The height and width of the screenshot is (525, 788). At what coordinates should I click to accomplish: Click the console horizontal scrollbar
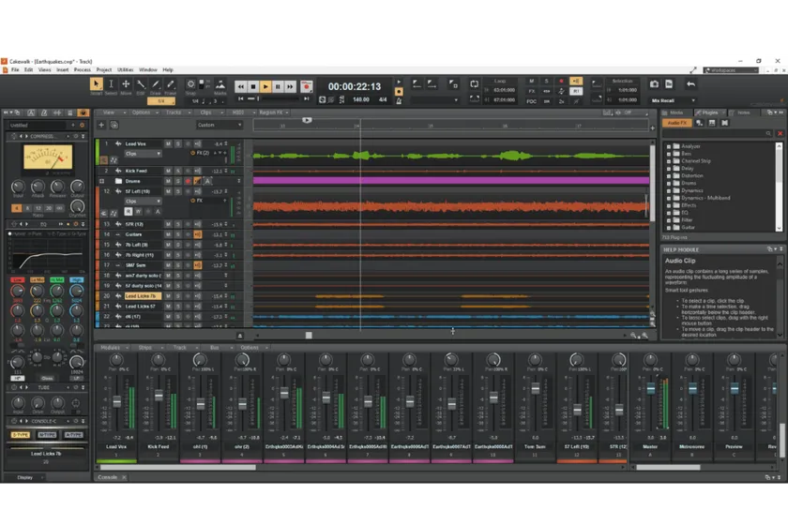(178, 467)
